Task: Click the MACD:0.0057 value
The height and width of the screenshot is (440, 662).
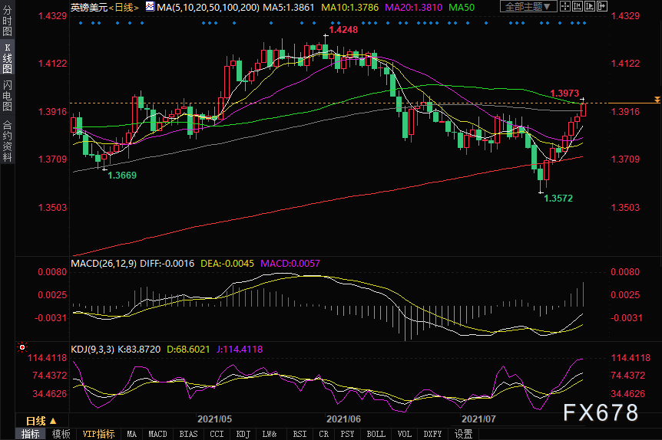Action: [290, 264]
